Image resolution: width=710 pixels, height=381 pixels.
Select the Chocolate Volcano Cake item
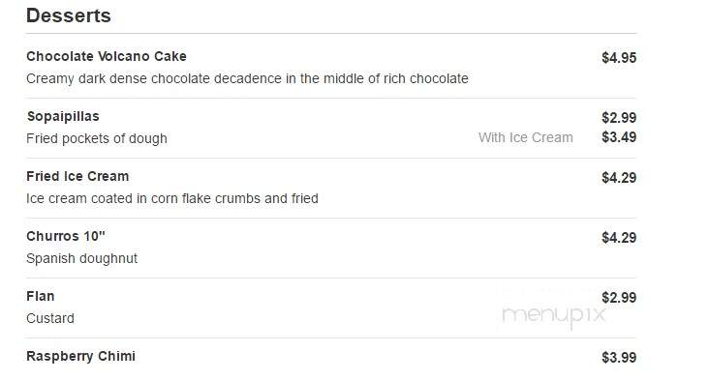coord(107,56)
